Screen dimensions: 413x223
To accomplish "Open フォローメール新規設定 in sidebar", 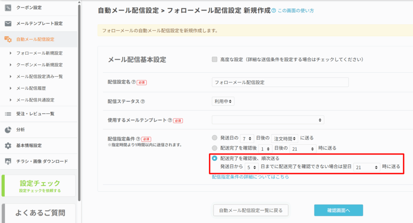I will 39,53.
